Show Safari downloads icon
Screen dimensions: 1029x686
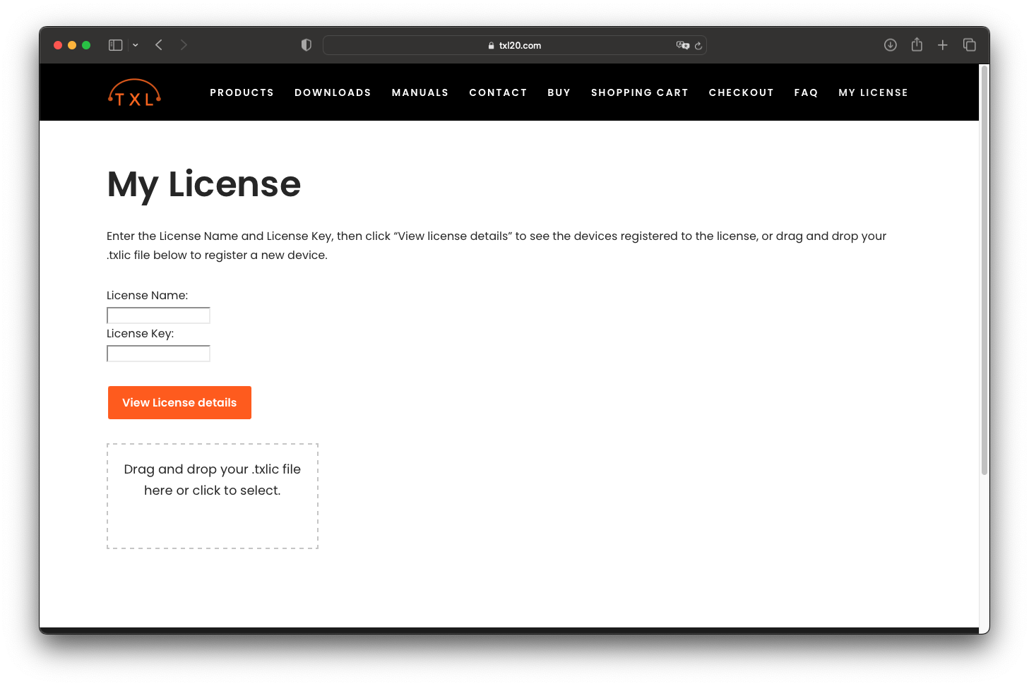click(890, 45)
